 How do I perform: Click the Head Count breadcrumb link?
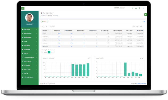[51, 16]
